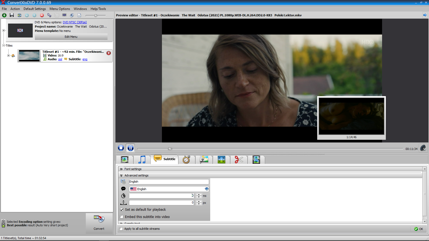The height and width of the screenshot is (241, 429).
Task: Click the burn disc toolbar icon
Action: pyautogui.click(x=72, y=15)
